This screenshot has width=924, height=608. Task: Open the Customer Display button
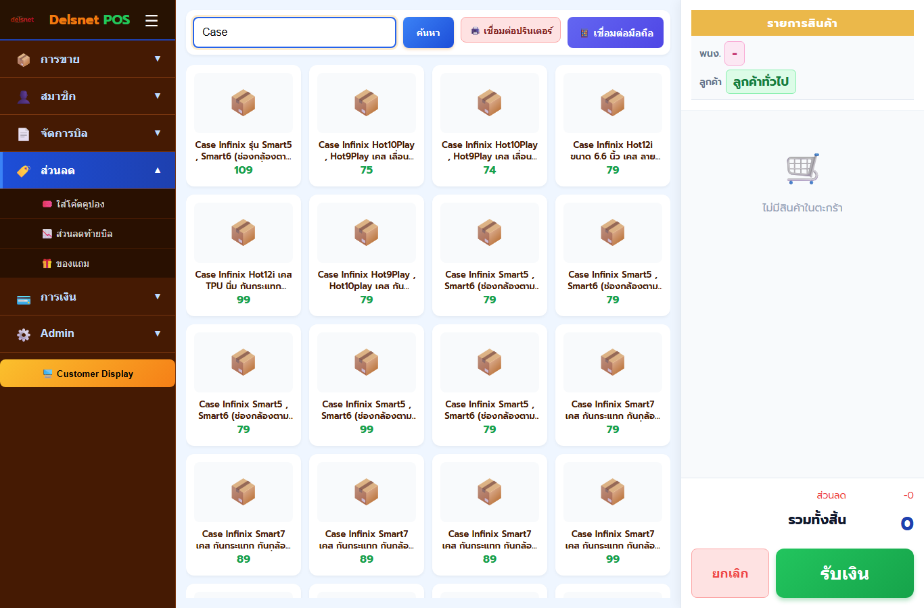pos(88,374)
